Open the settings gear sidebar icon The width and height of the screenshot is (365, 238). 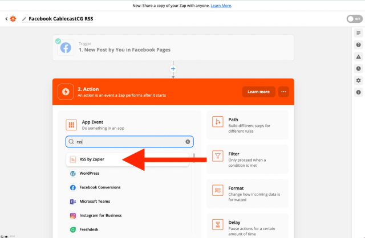[x=359, y=80]
